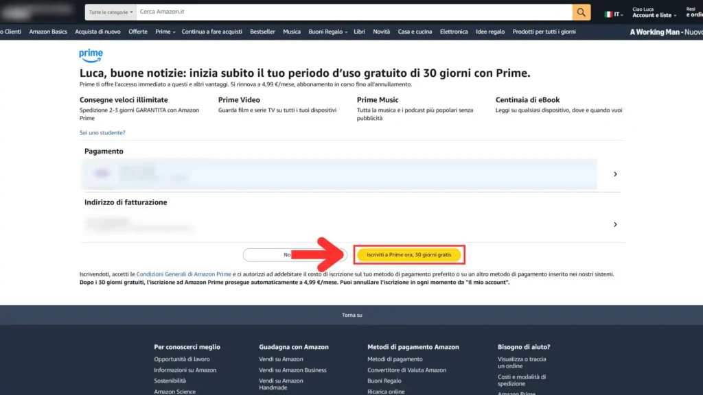Image resolution: width=703 pixels, height=395 pixels.
Task: Click the No thanks button beside the yellow button
Action: (x=295, y=255)
